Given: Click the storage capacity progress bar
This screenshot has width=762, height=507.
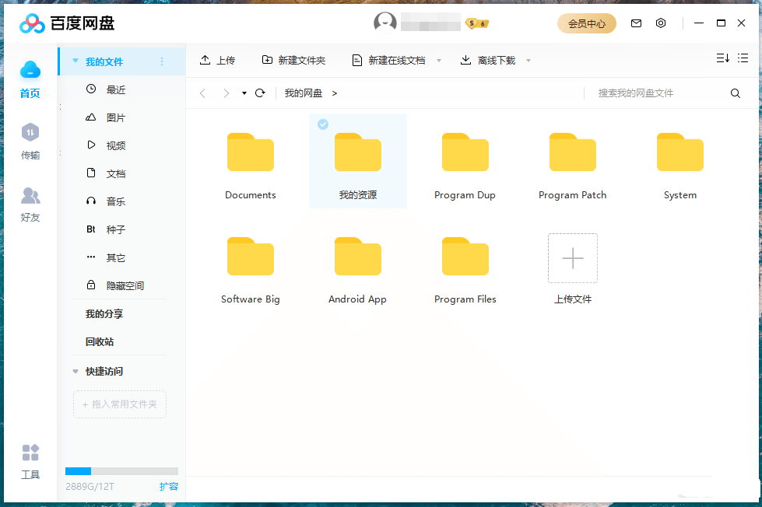Looking at the screenshot, I should [121, 470].
